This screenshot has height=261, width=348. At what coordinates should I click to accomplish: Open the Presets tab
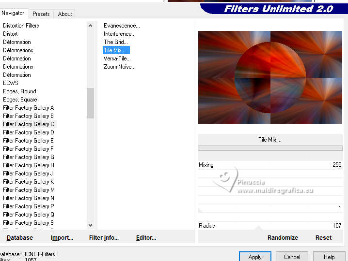coord(41,14)
